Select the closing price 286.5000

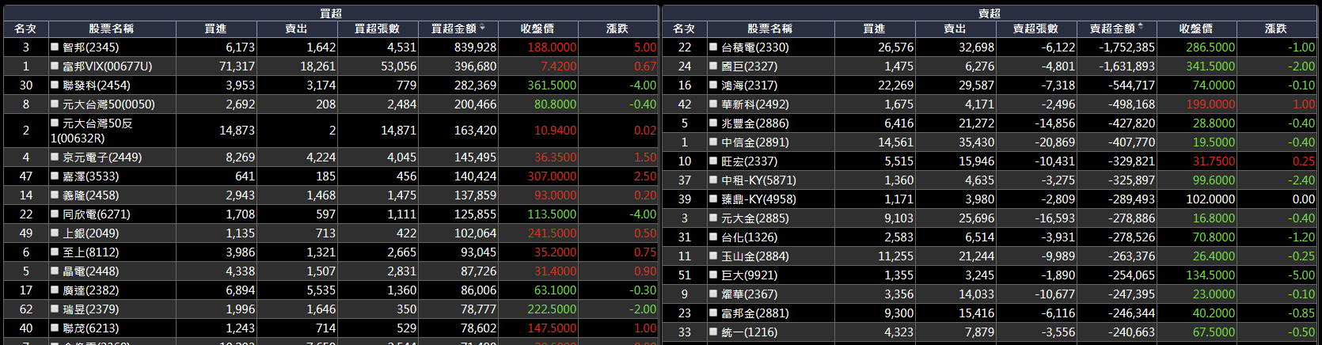[1210, 47]
